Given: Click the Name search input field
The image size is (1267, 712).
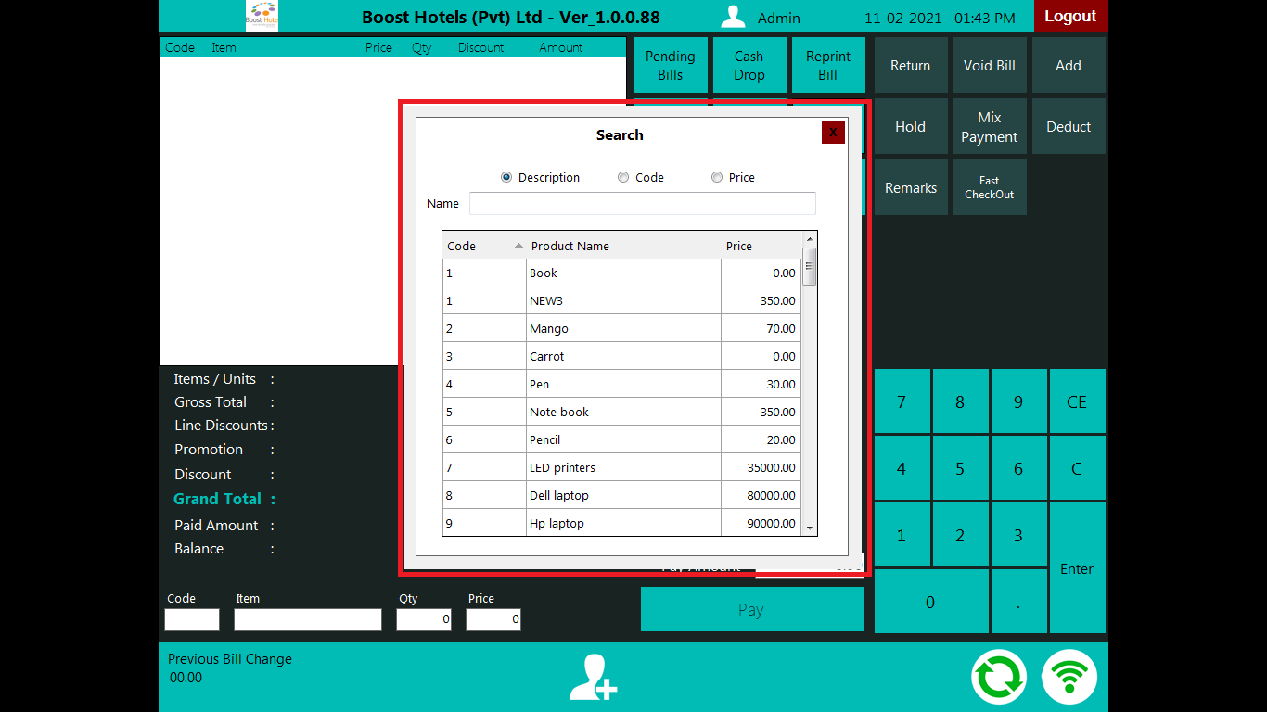Looking at the screenshot, I should [x=642, y=204].
